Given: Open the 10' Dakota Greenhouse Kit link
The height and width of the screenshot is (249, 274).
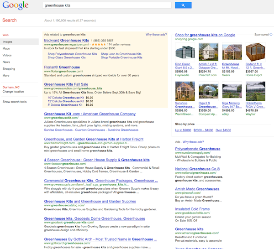Looking at the screenshot, I should [66, 98].
